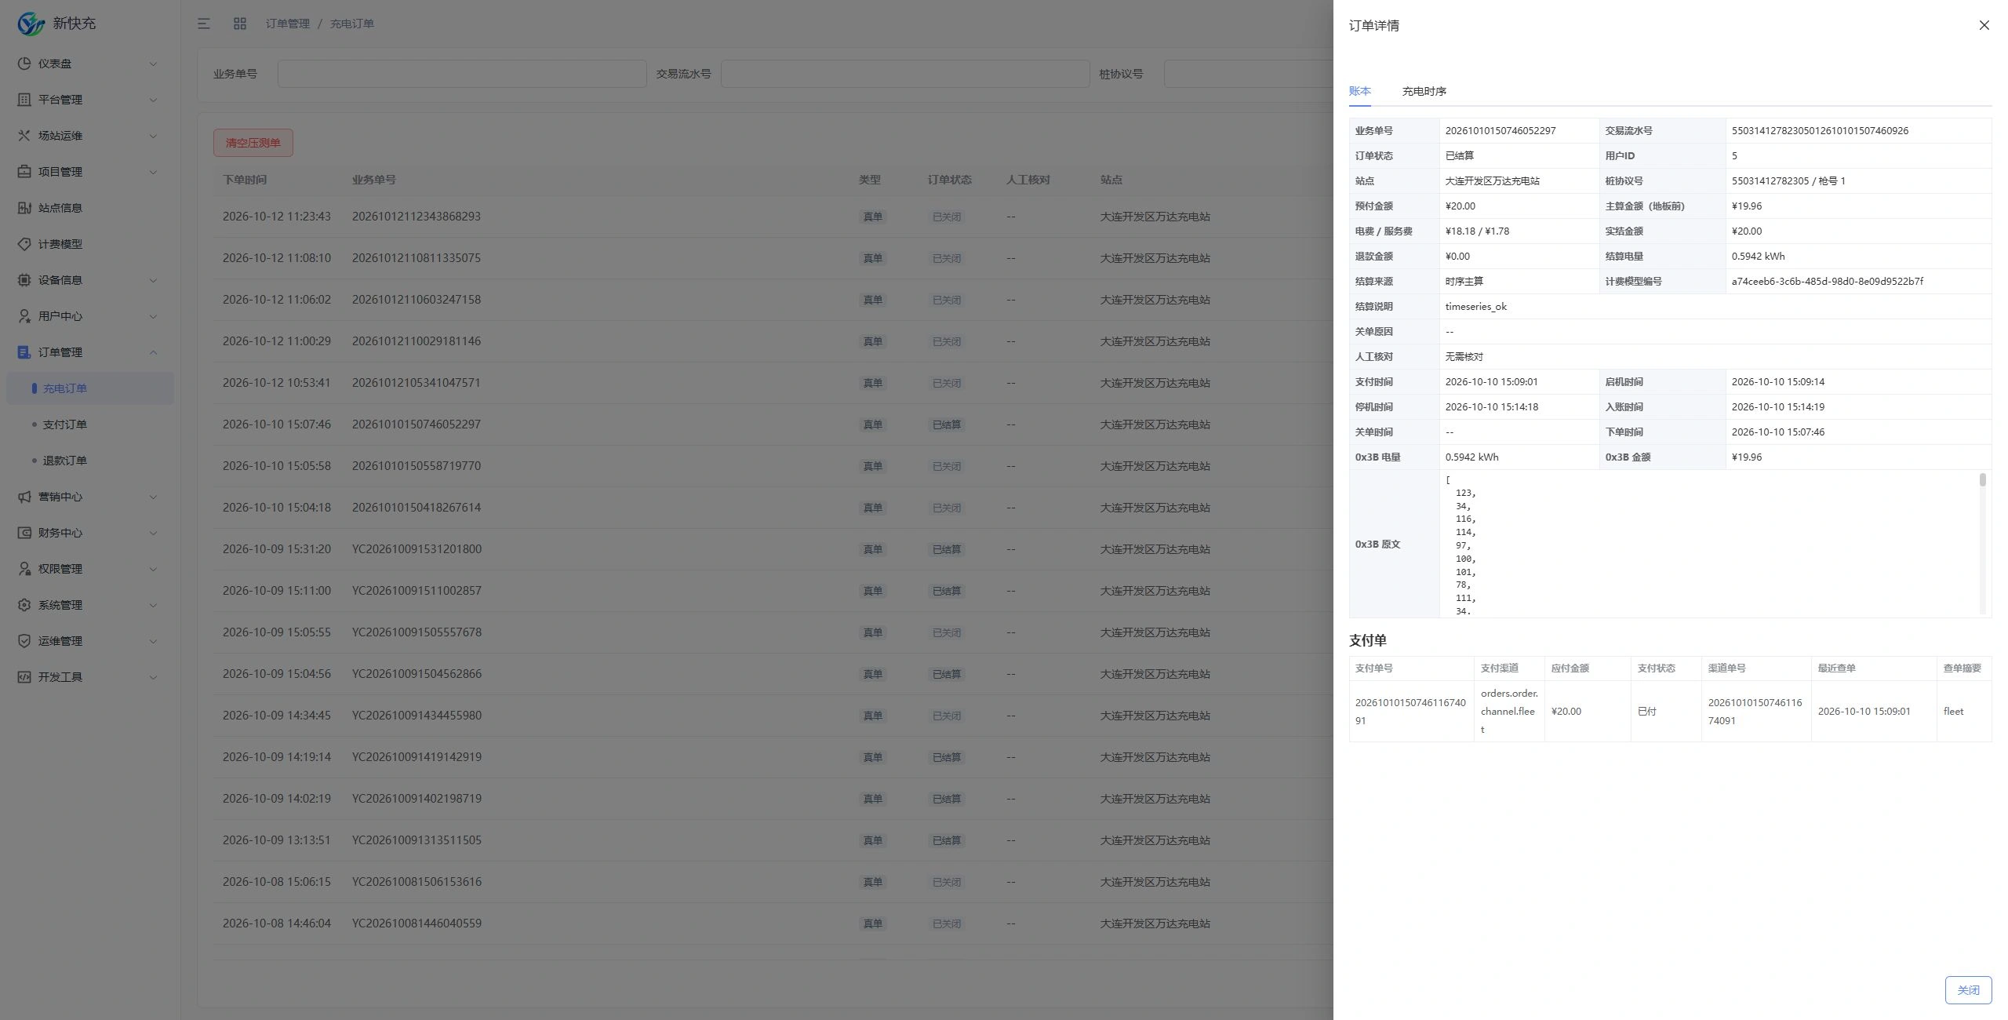Viewport: 2008px width, 1020px height.
Task: Switch to the 充电时序 tab
Action: (1424, 91)
